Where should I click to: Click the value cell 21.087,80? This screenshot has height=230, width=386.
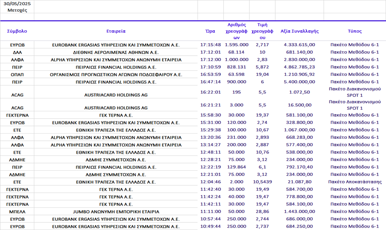pos(300,182)
